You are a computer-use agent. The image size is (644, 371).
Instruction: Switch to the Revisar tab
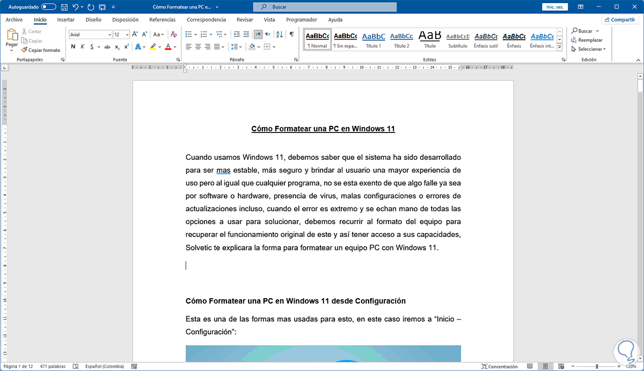[245, 19]
